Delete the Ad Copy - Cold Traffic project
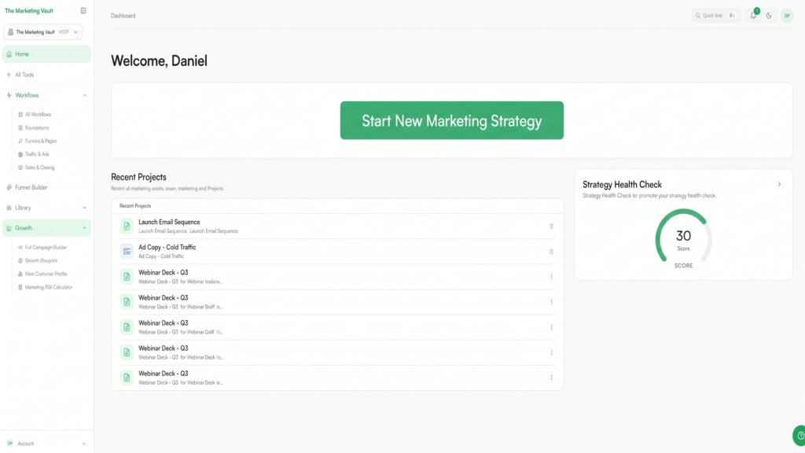 [x=551, y=252]
